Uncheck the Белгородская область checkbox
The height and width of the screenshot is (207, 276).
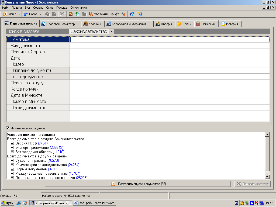click(x=12, y=152)
